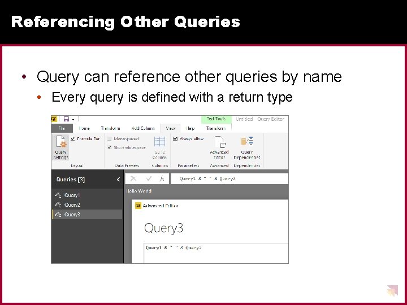
Task: Open the Transform tab beside Home
Action: (x=110, y=128)
